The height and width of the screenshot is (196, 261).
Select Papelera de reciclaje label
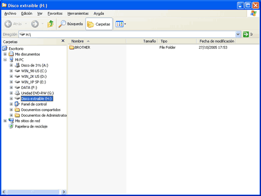click(31, 126)
